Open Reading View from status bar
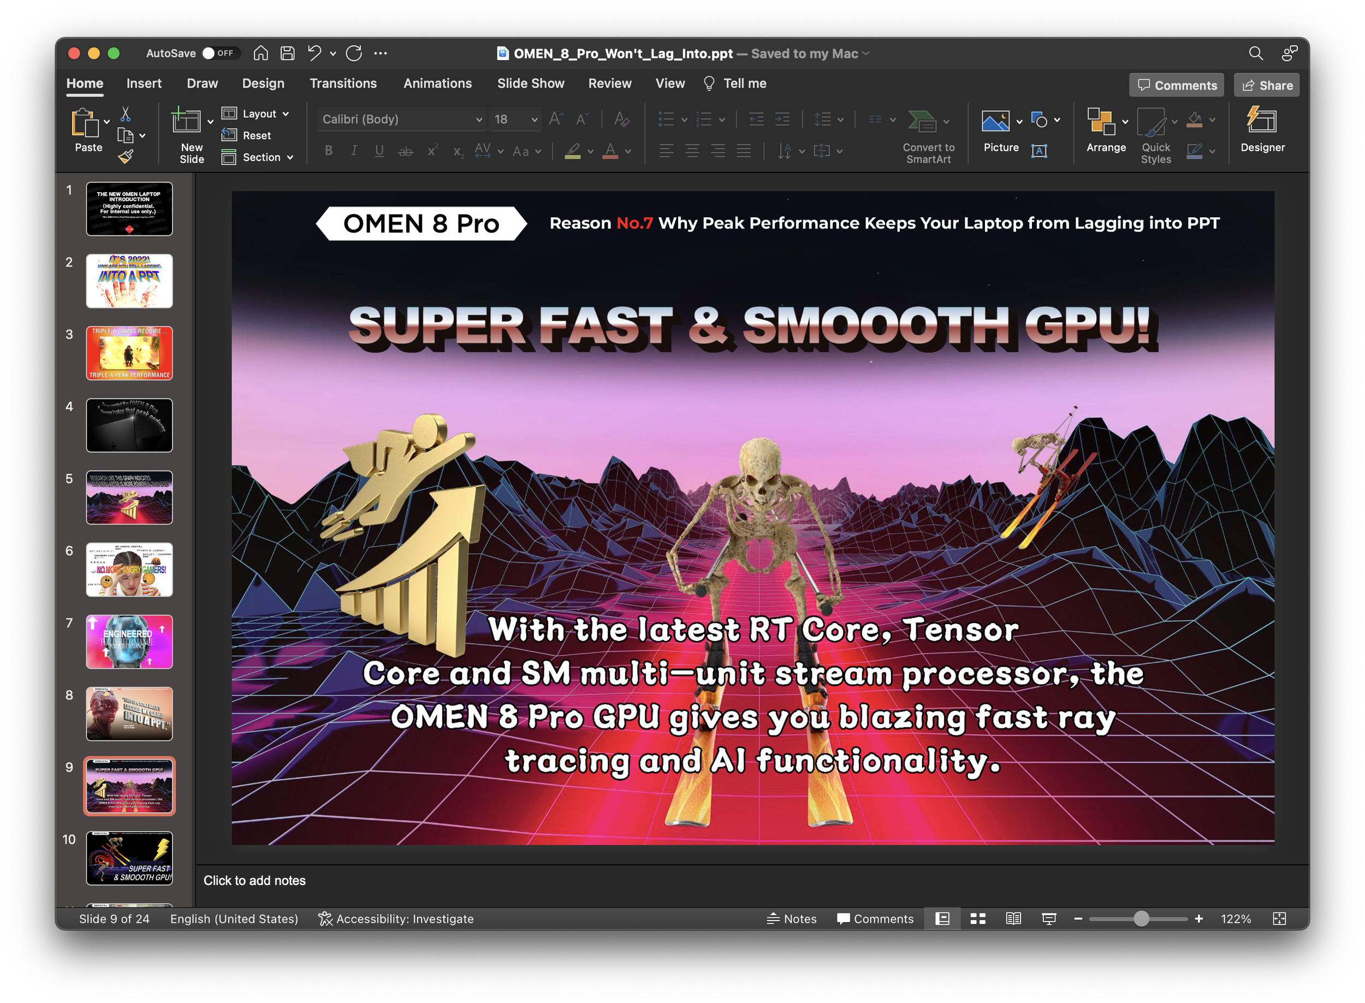Viewport: 1365px width, 1003px height. click(x=1013, y=918)
